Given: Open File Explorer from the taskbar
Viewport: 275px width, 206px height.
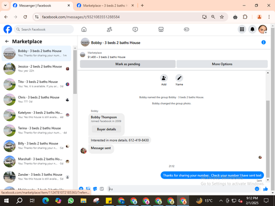Looking at the screenshot, I should [x=84, y=201].
